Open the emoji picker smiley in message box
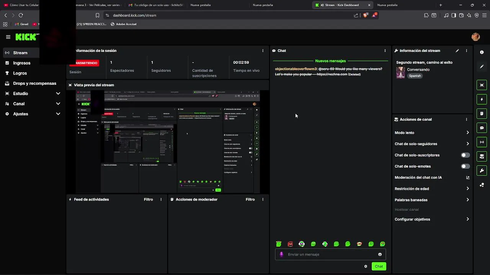 (380, 254)
